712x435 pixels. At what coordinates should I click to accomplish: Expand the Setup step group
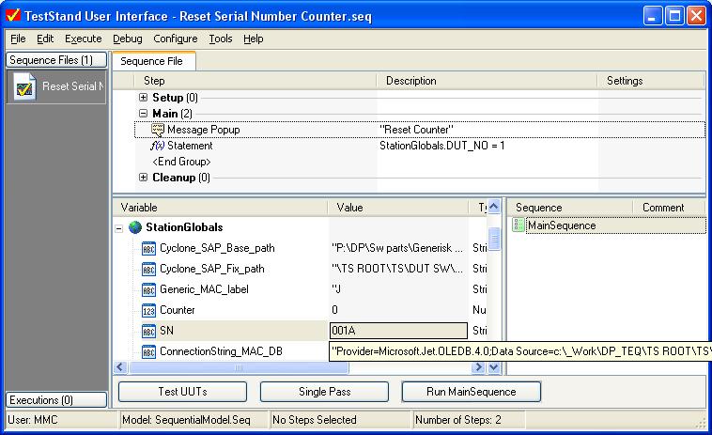143,97
